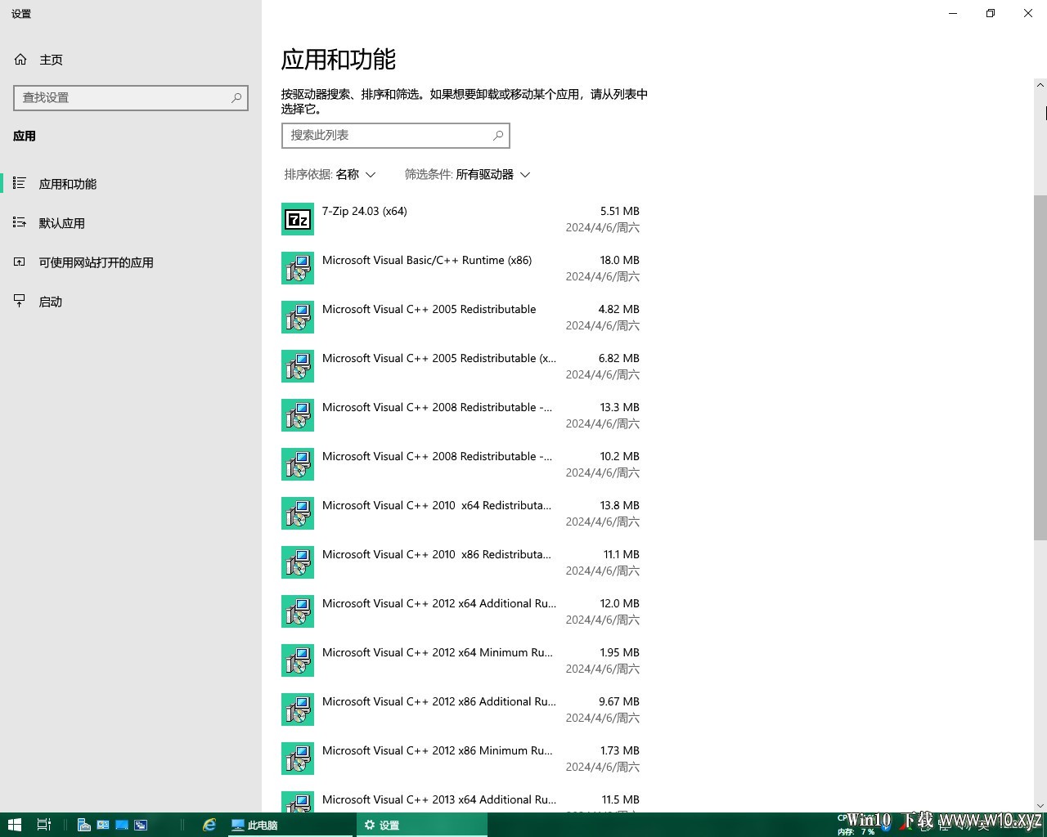
Task: Click the 4.82 MB size value
Action: (x=619, y=309)
